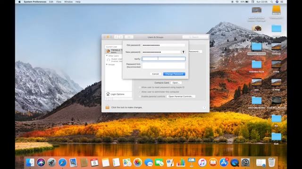Screen dimensions: 302x169
Task: Open Pages document app in Dock
Action: pos(170,163)
